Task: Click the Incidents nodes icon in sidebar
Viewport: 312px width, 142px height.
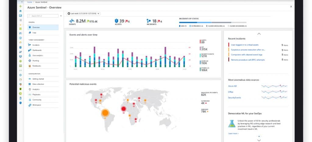Action: point(30,45)
